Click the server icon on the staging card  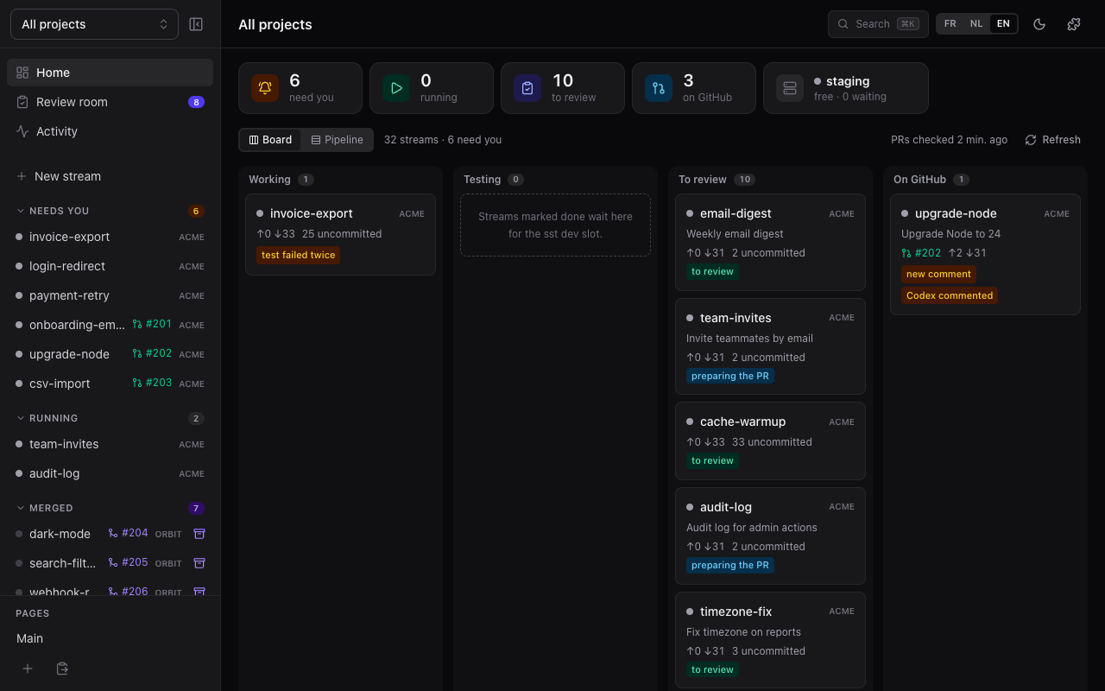click(790, 88)
